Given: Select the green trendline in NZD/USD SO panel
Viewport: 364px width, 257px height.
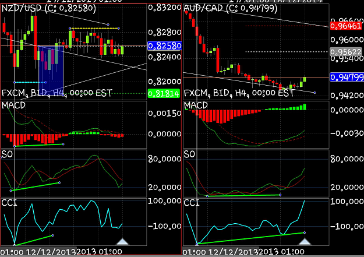Looking at the screenshot, I should point(35,186).
